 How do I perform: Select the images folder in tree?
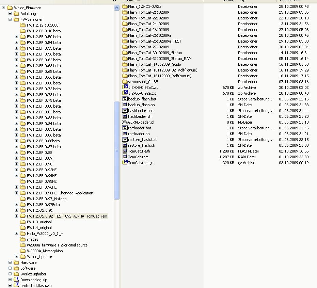pyautogui.click(x=33, y=239)
